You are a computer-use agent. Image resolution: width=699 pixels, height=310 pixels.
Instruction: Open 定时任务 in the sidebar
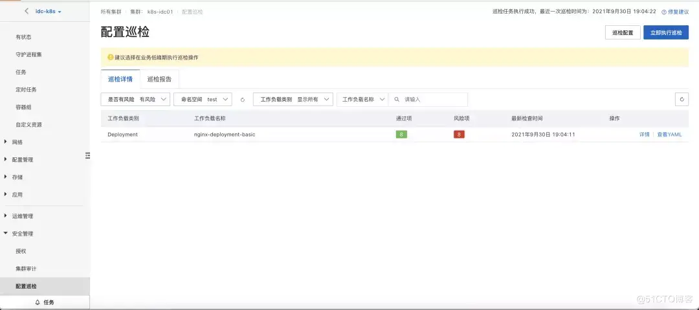tap(26, 89)
